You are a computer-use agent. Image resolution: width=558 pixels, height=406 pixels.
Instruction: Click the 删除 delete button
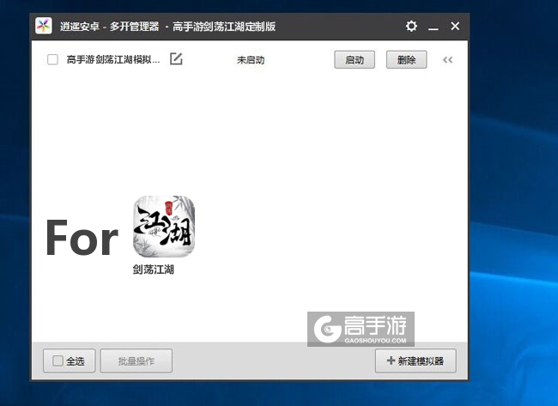(406, 60)
